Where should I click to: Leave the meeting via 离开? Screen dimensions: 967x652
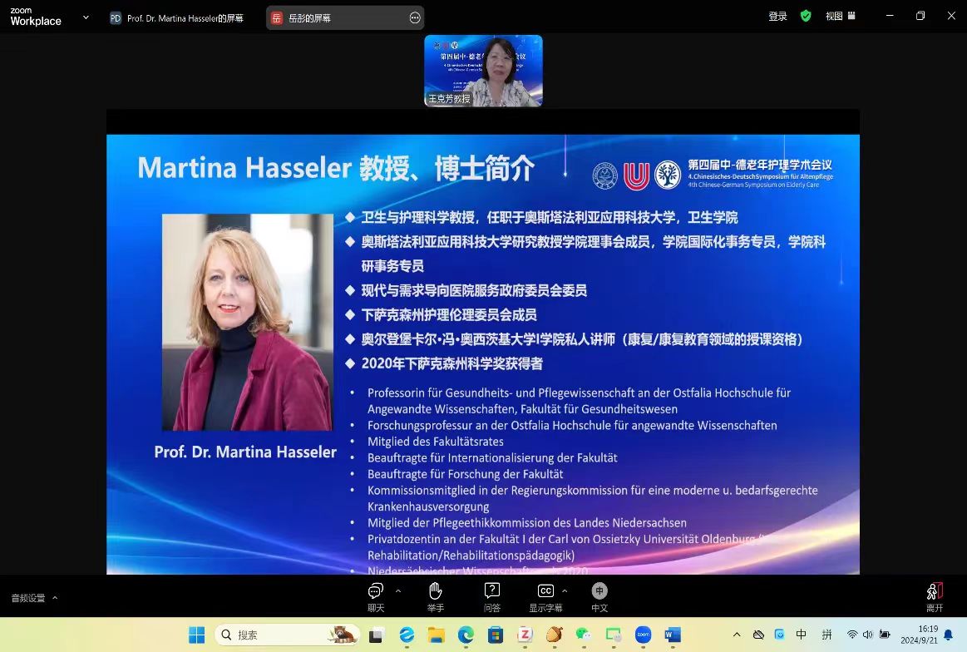(935, 596)
